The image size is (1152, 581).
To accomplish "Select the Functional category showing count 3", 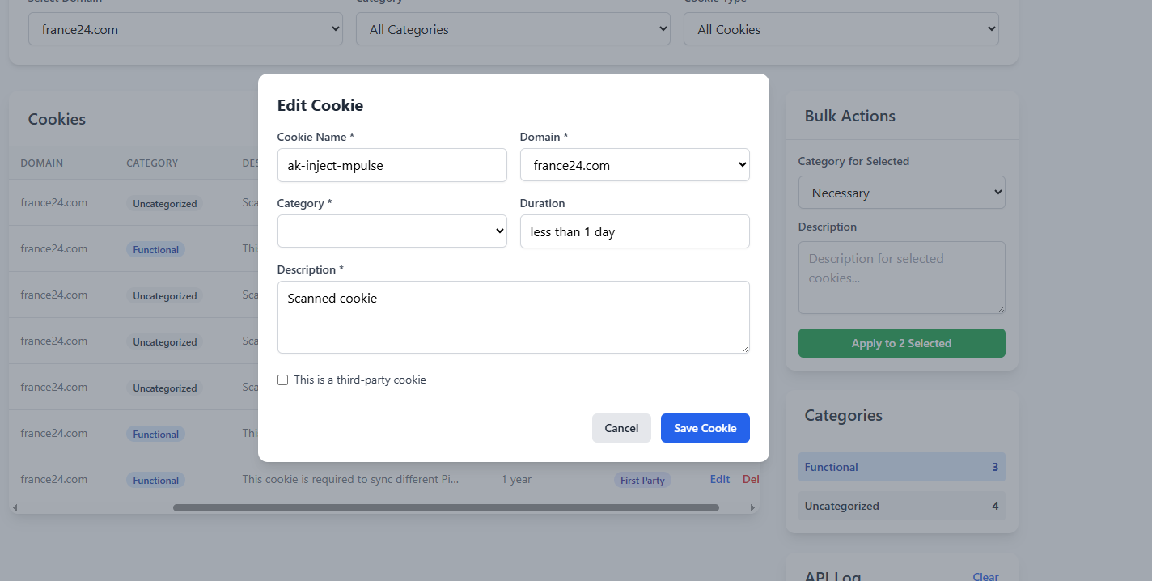I will point(901,466).
